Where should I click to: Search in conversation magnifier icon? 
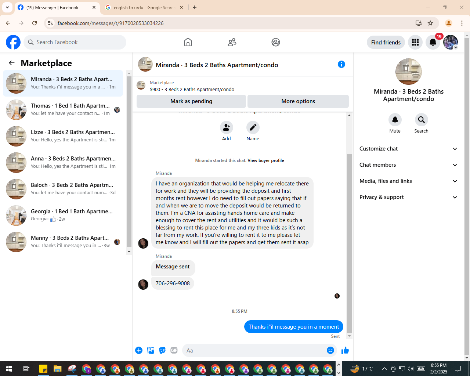(422, 120)
